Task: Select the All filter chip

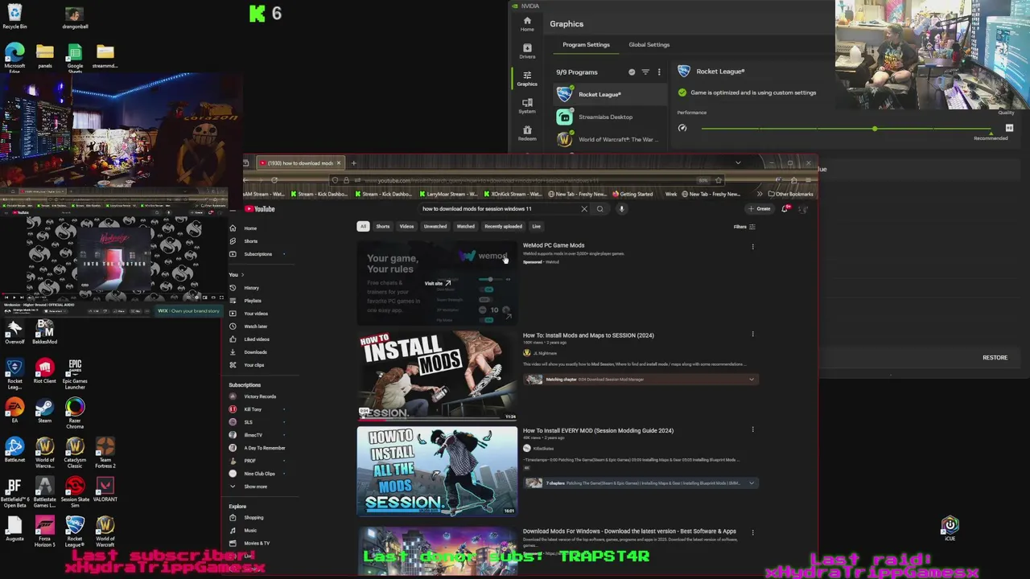Action: [x=363, y=227]
